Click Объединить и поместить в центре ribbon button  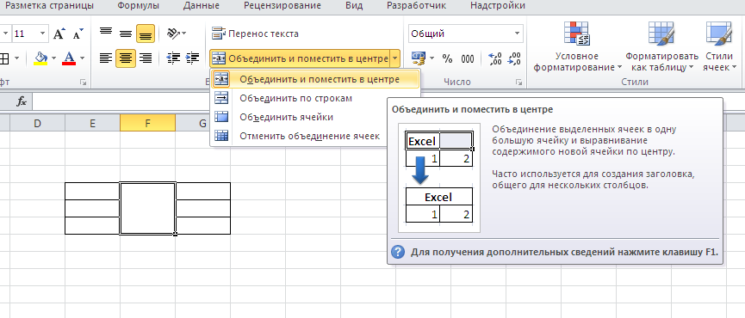[x=300, y=58]
